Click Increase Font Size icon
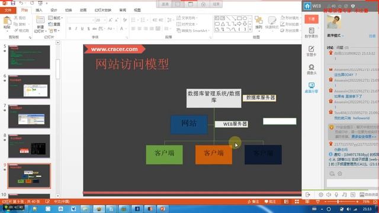This screenshot has height=213, width=379. [x=110, y=20]
